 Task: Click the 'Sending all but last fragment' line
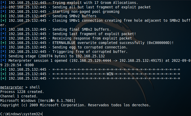click(x=76, y=7)
